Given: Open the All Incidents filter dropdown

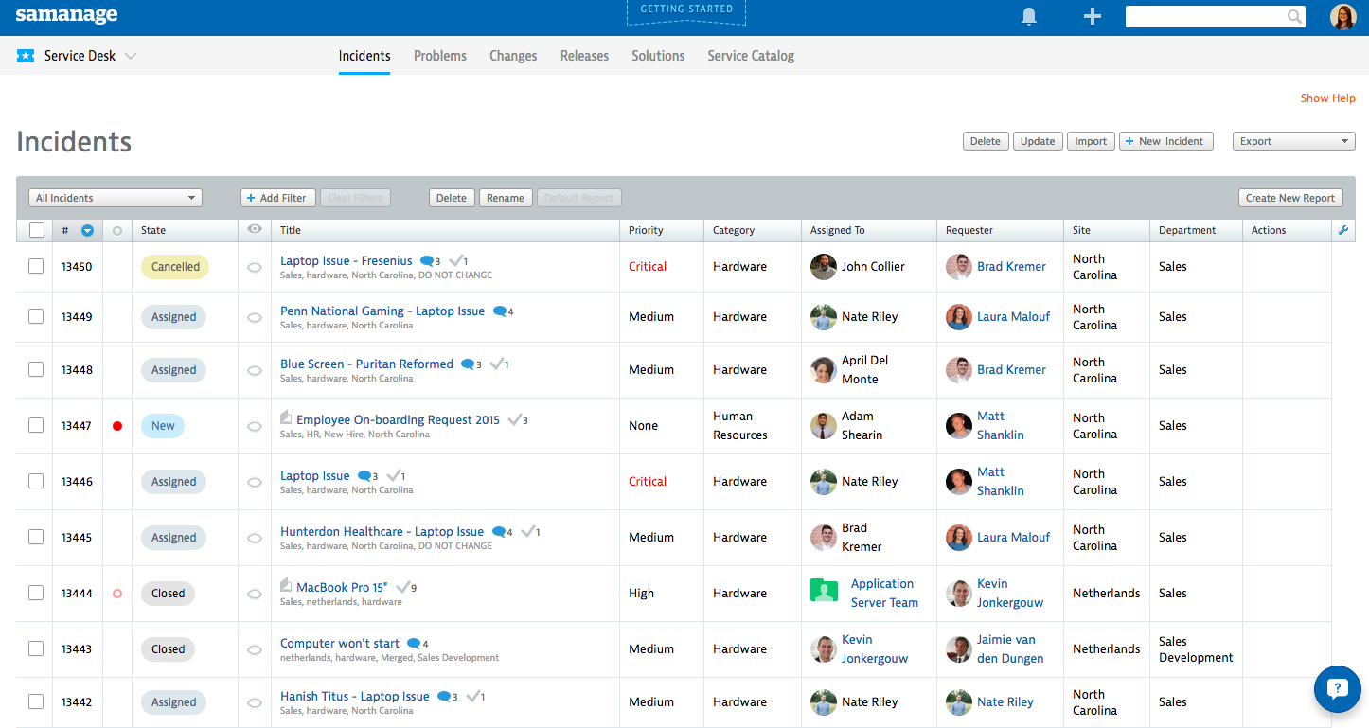Looking at the screenshot, I should 115,197.
